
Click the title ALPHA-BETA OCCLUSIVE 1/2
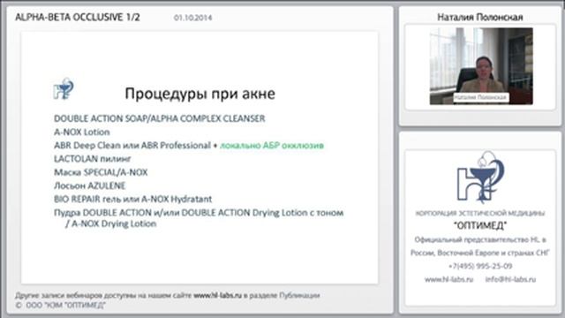(78, 18)
